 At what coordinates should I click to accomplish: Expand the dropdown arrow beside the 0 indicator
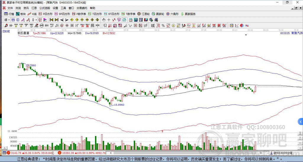[36, 20]
